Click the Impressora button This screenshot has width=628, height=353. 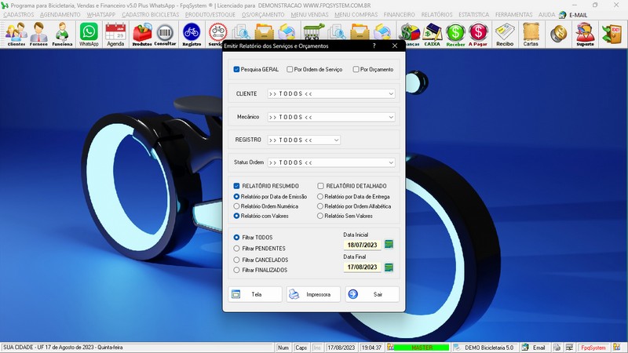tap(313, 294)
